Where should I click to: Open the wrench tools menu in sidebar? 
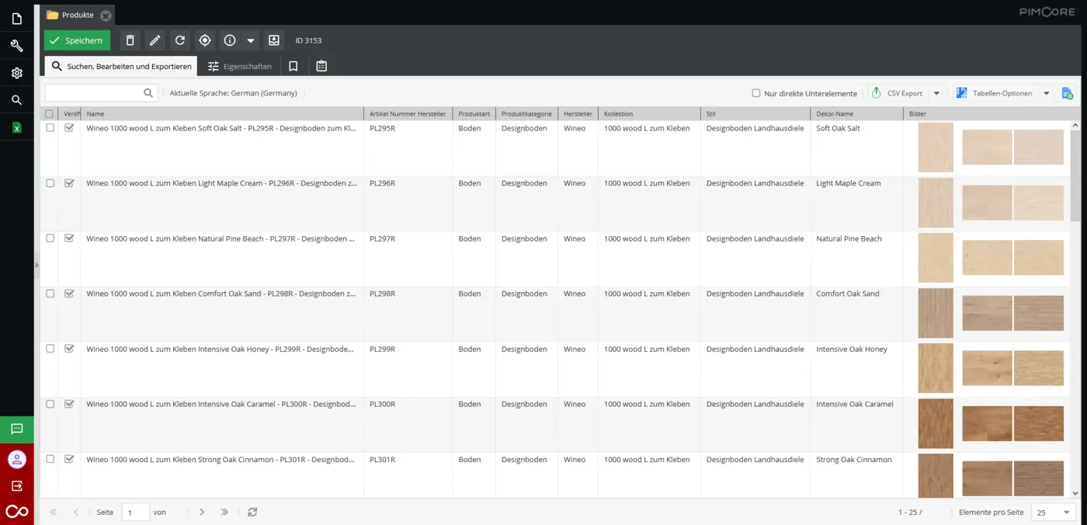tap(16, 46)
